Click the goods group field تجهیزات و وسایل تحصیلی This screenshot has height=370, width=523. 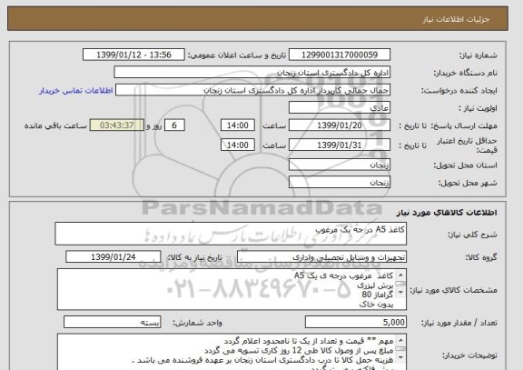click(x=321, y=257)
